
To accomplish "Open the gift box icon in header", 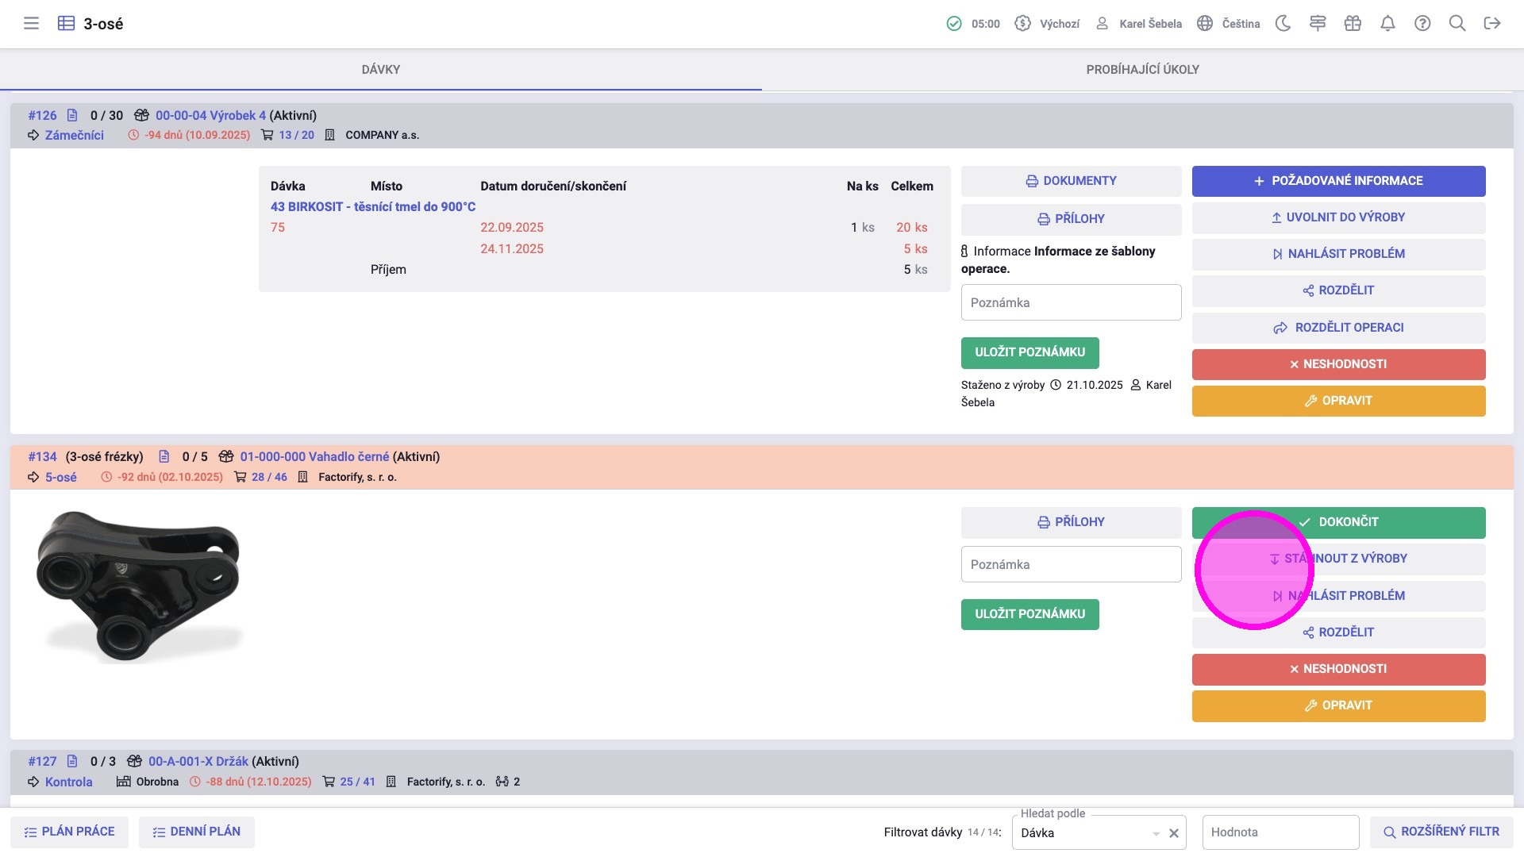I will coord(1353,24).
